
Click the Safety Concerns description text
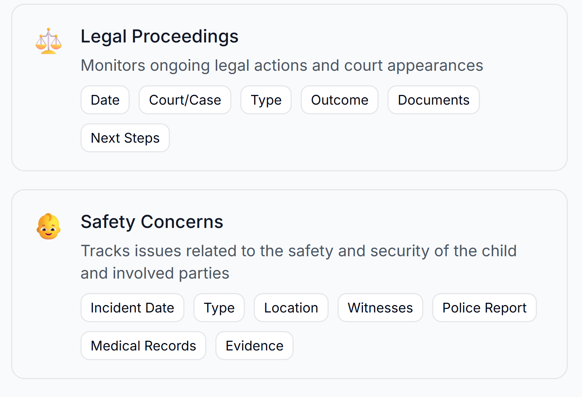(299, 262)
